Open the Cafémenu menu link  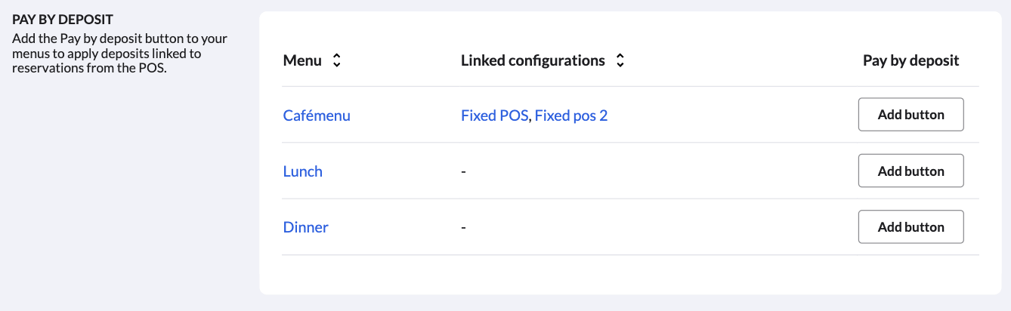(x=317, y=115)
